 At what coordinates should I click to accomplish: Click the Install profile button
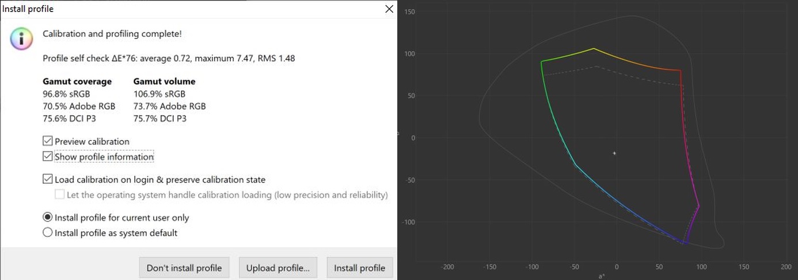(x=359, y=268)
